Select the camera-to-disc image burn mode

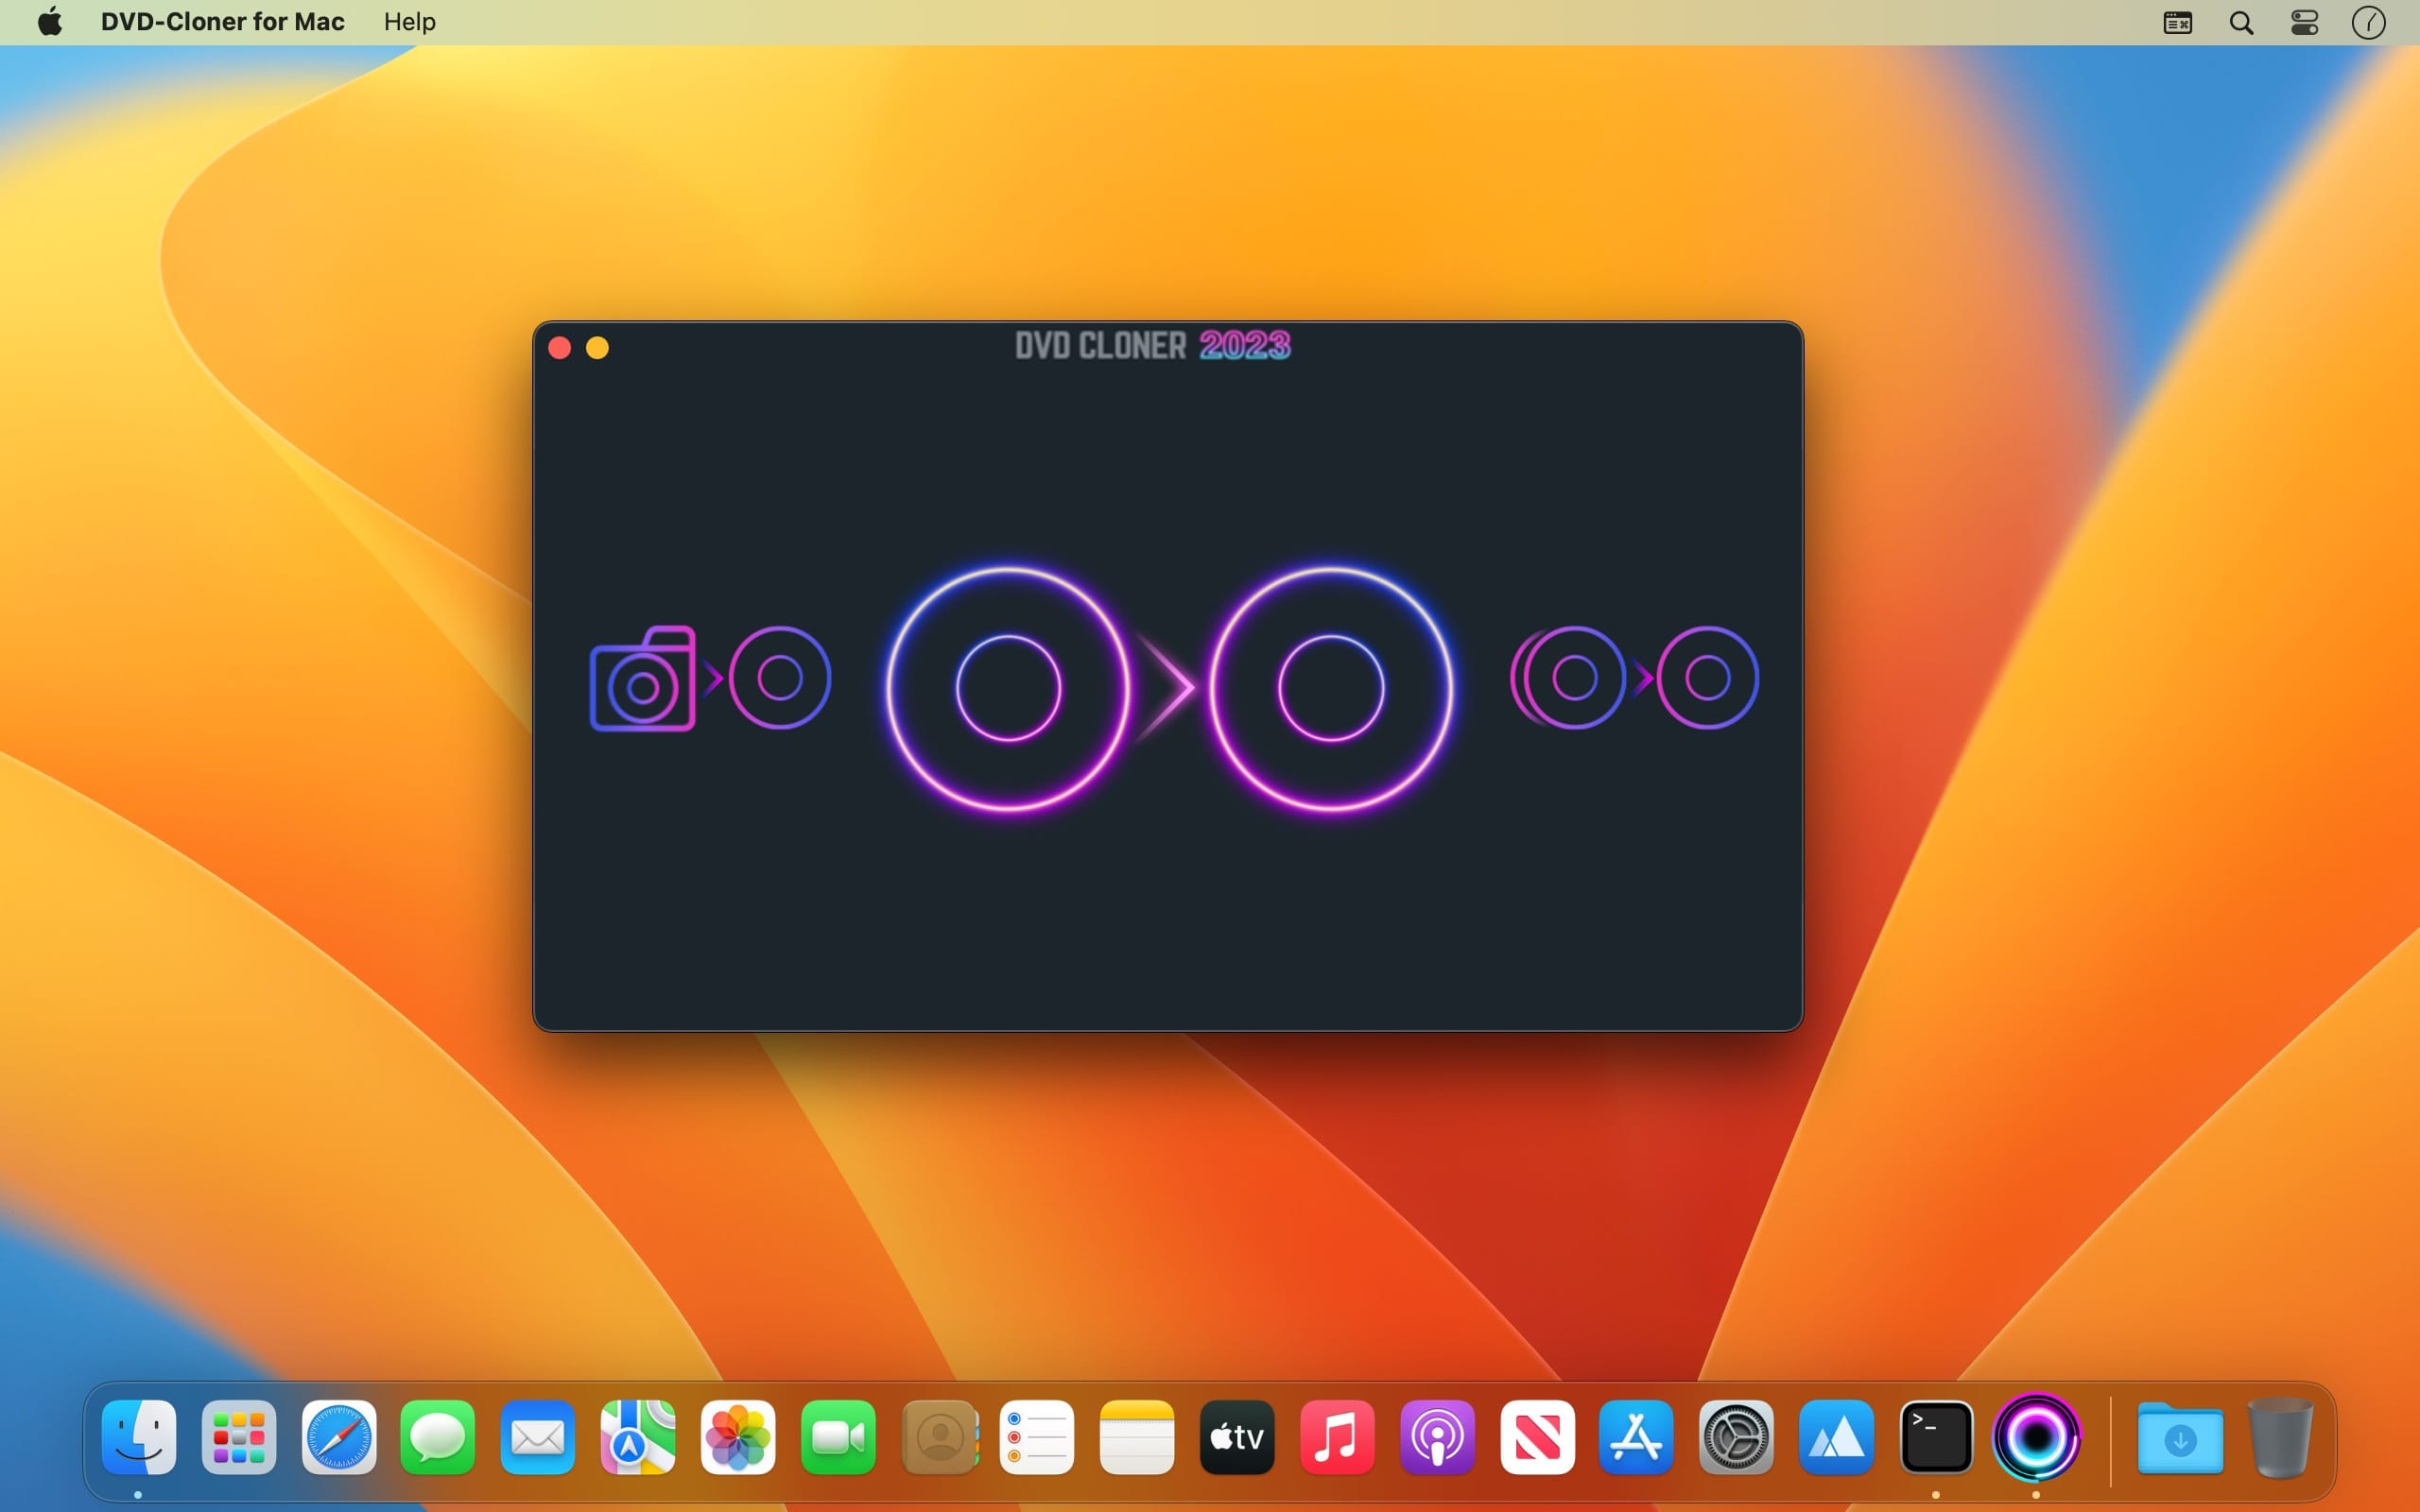710,678
